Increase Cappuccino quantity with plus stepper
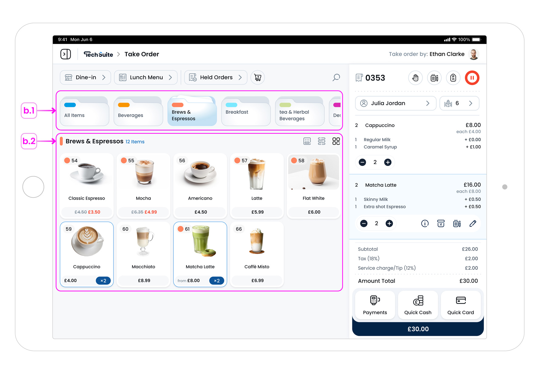The width and height of the screenshot is (536, 374). point(388,162)
